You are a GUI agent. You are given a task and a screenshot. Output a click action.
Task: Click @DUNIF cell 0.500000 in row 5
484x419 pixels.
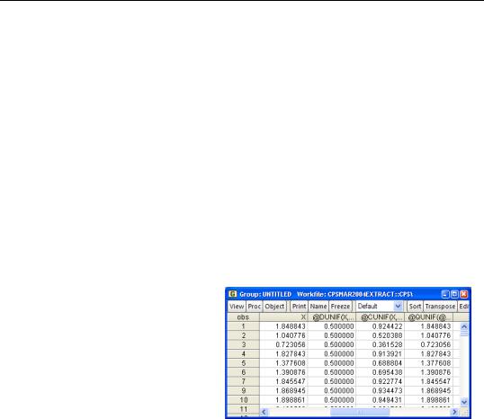(x=332, y=363)
